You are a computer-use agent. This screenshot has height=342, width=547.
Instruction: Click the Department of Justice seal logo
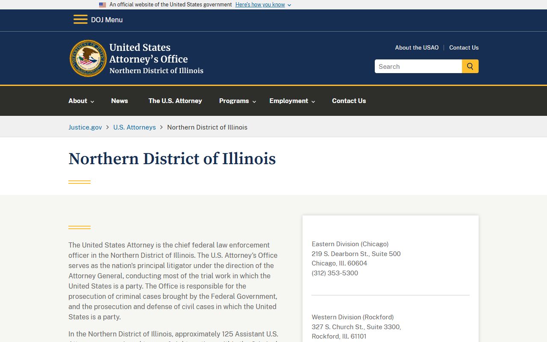click(88, 59)
